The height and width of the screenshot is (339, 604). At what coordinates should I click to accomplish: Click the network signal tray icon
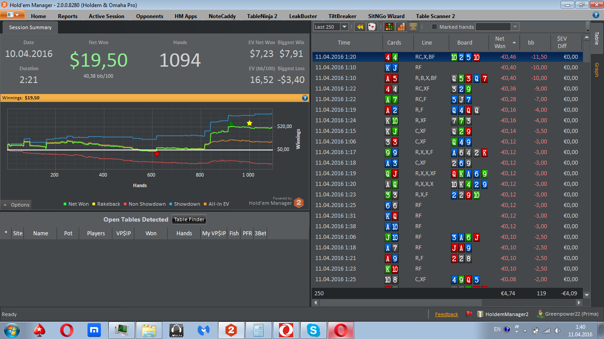point(547,330)
